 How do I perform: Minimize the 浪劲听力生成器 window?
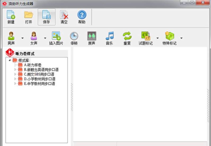pyautogui.click(x=184, y=3)
